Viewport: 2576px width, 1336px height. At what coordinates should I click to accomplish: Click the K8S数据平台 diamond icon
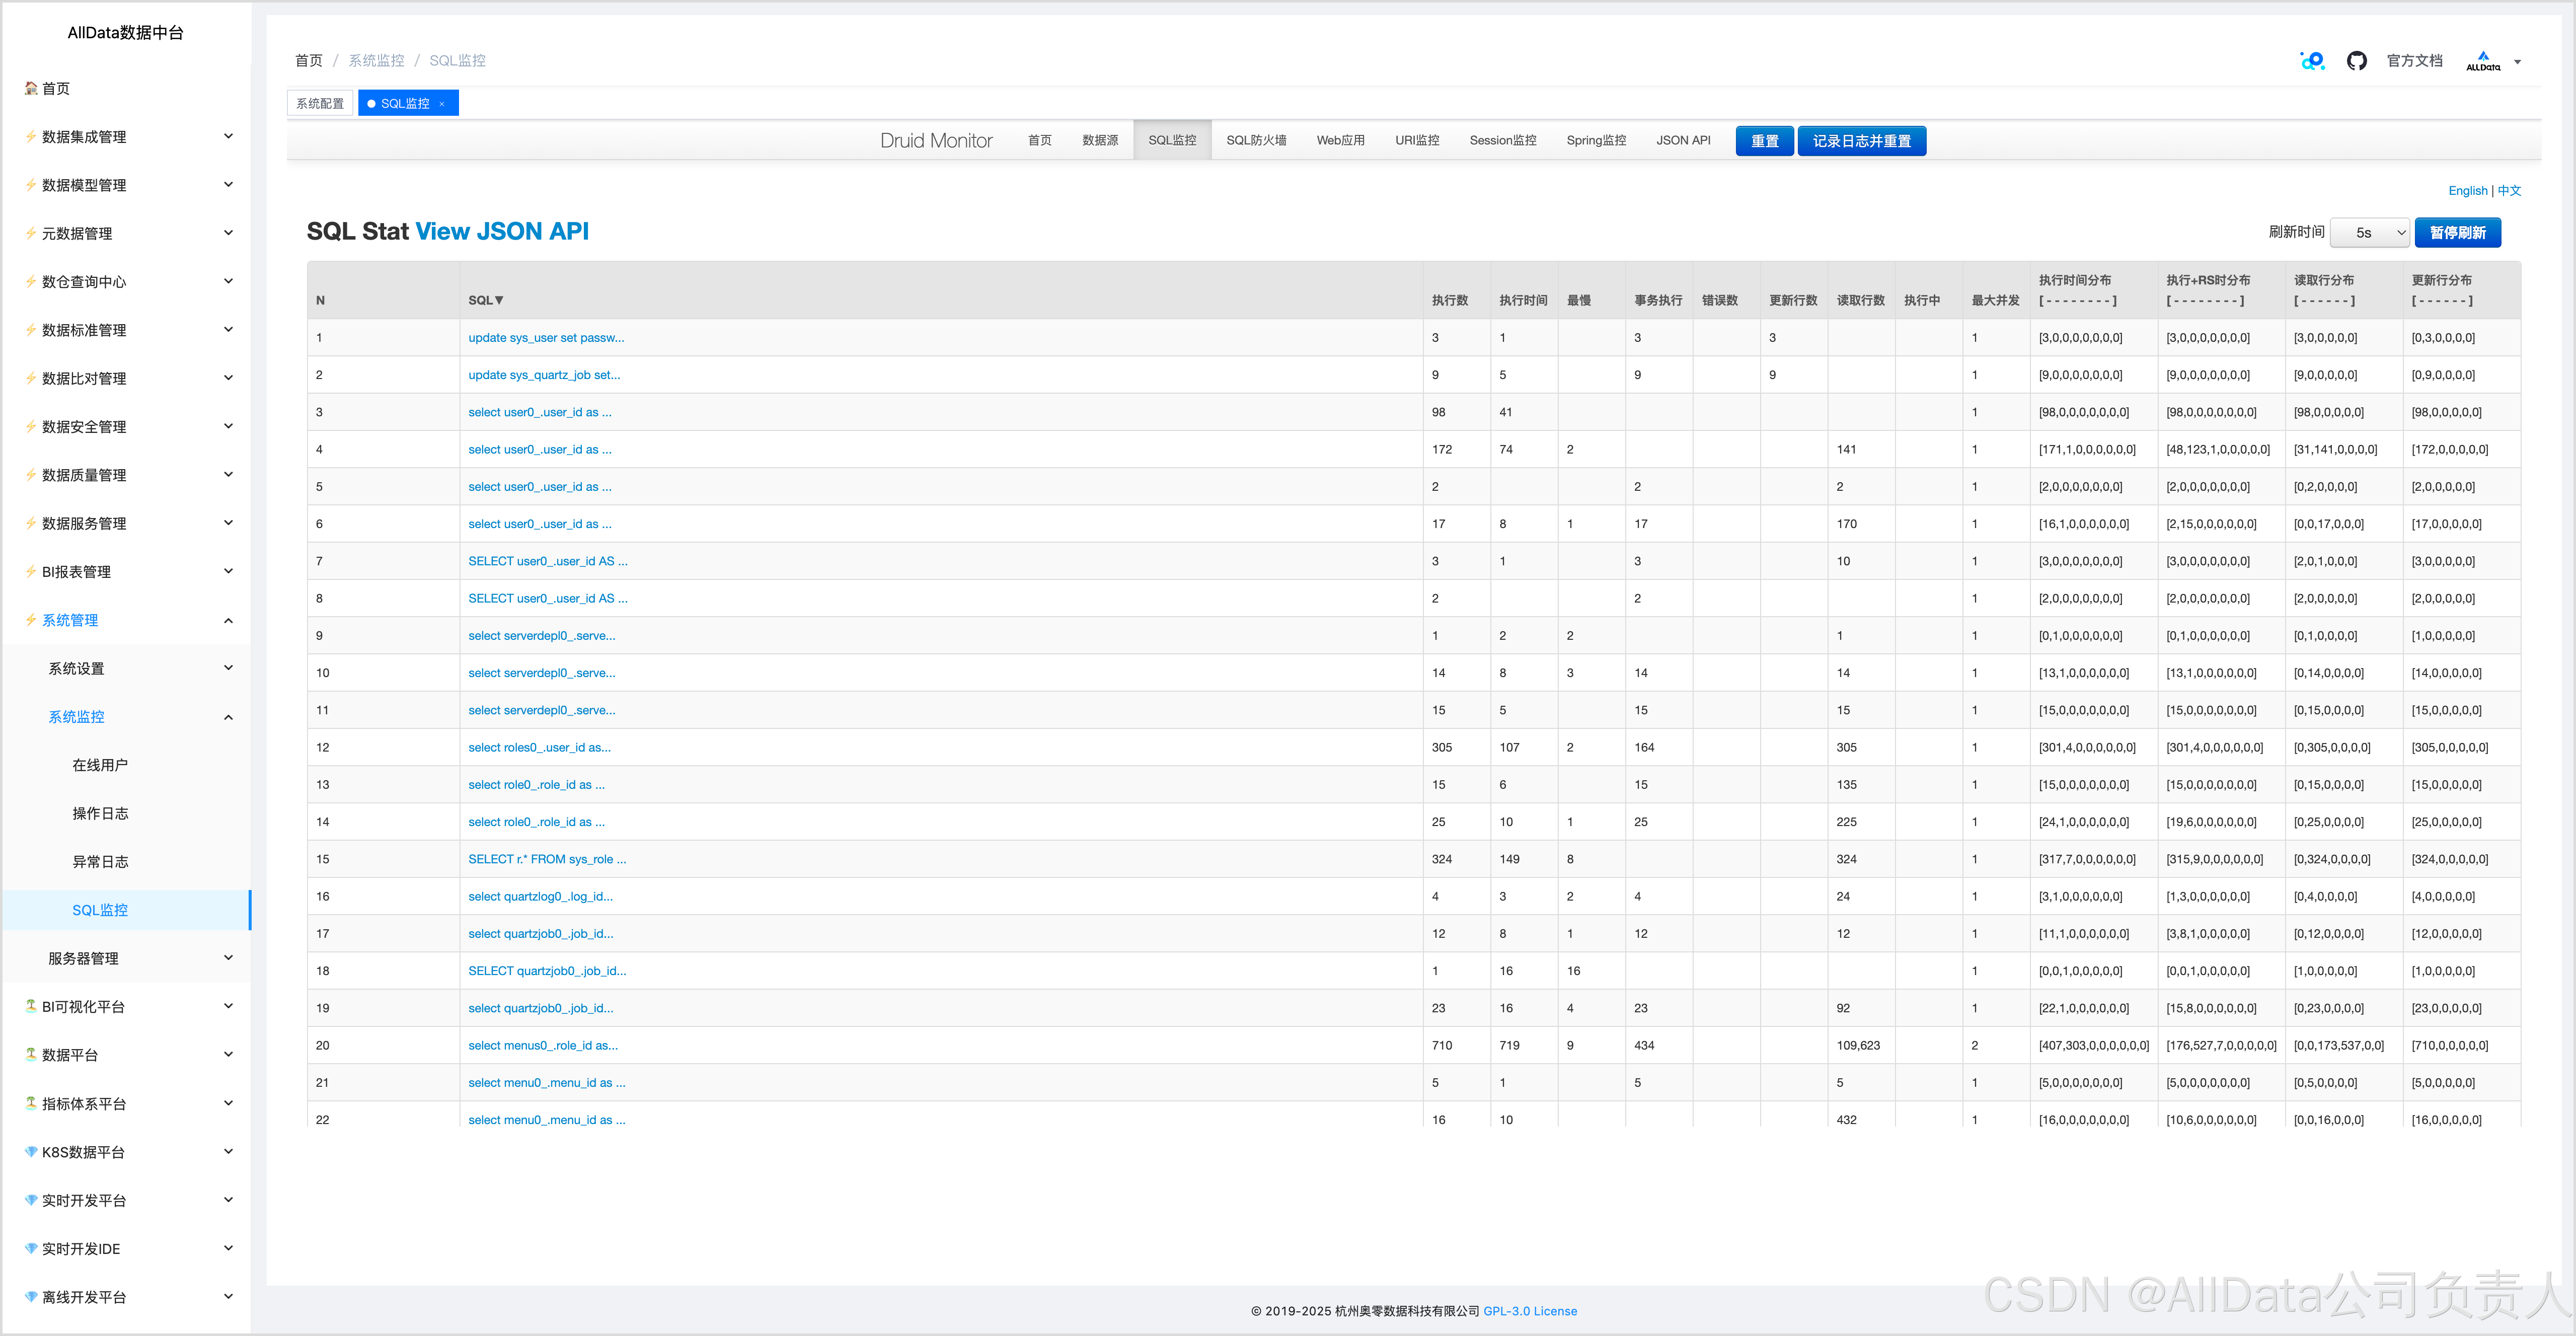pos(31,1152)
